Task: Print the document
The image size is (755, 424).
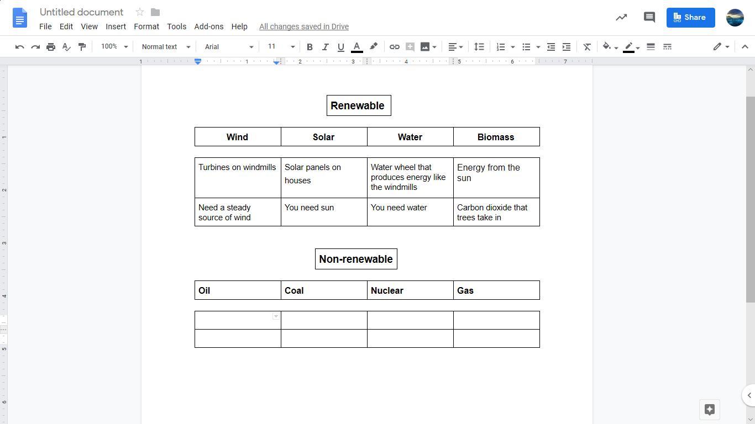Action: tap(51, 47)
